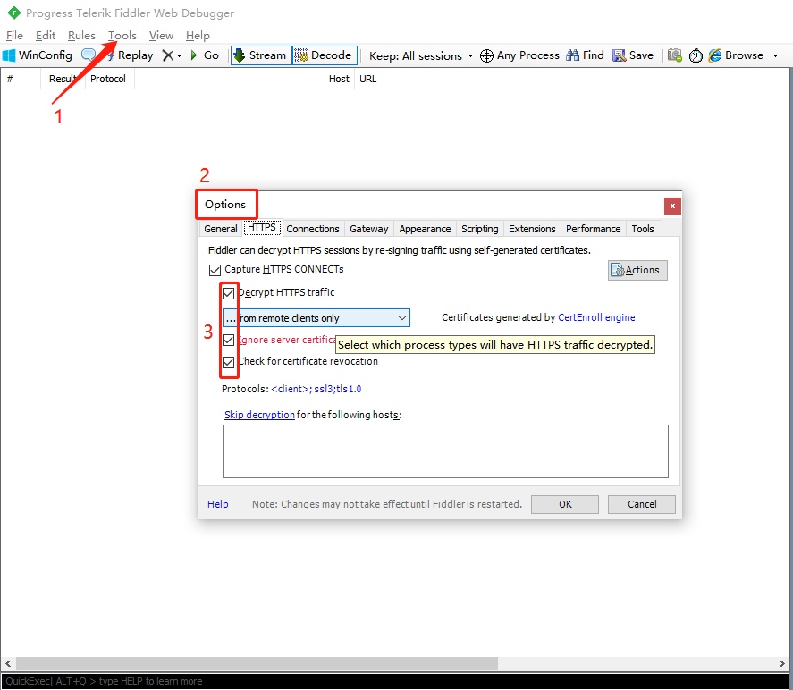This screenshot has width=793, height=690.
Task: Open the dropdown arrow next to Remove X
Action: point(179,55)
